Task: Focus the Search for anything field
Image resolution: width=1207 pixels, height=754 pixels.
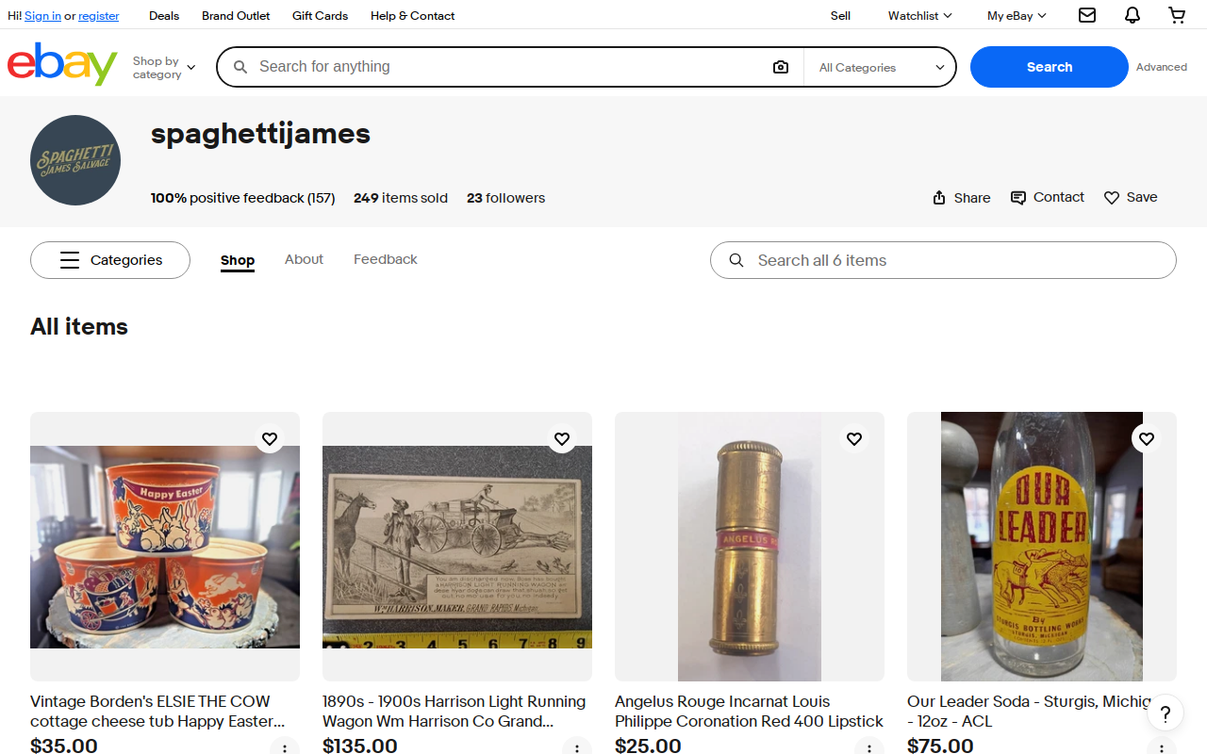Action: (509, 67)
